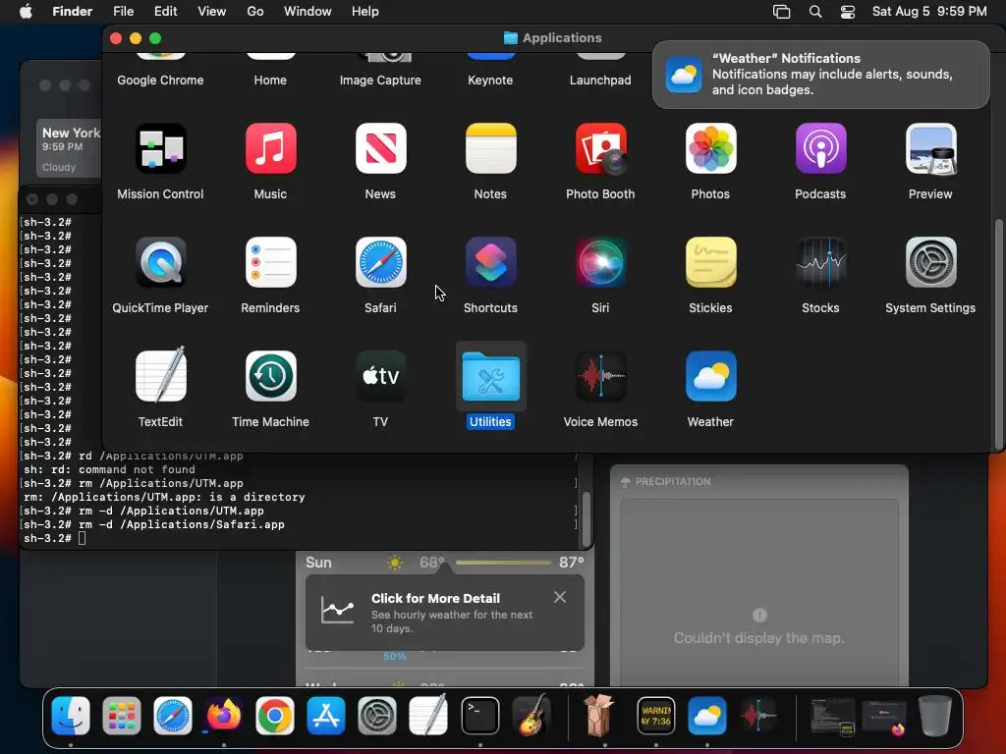Viewport: 1006px width, 754px height.
Task: Click the Terminal window scrollbar
Action: click(x=586, y=519)
